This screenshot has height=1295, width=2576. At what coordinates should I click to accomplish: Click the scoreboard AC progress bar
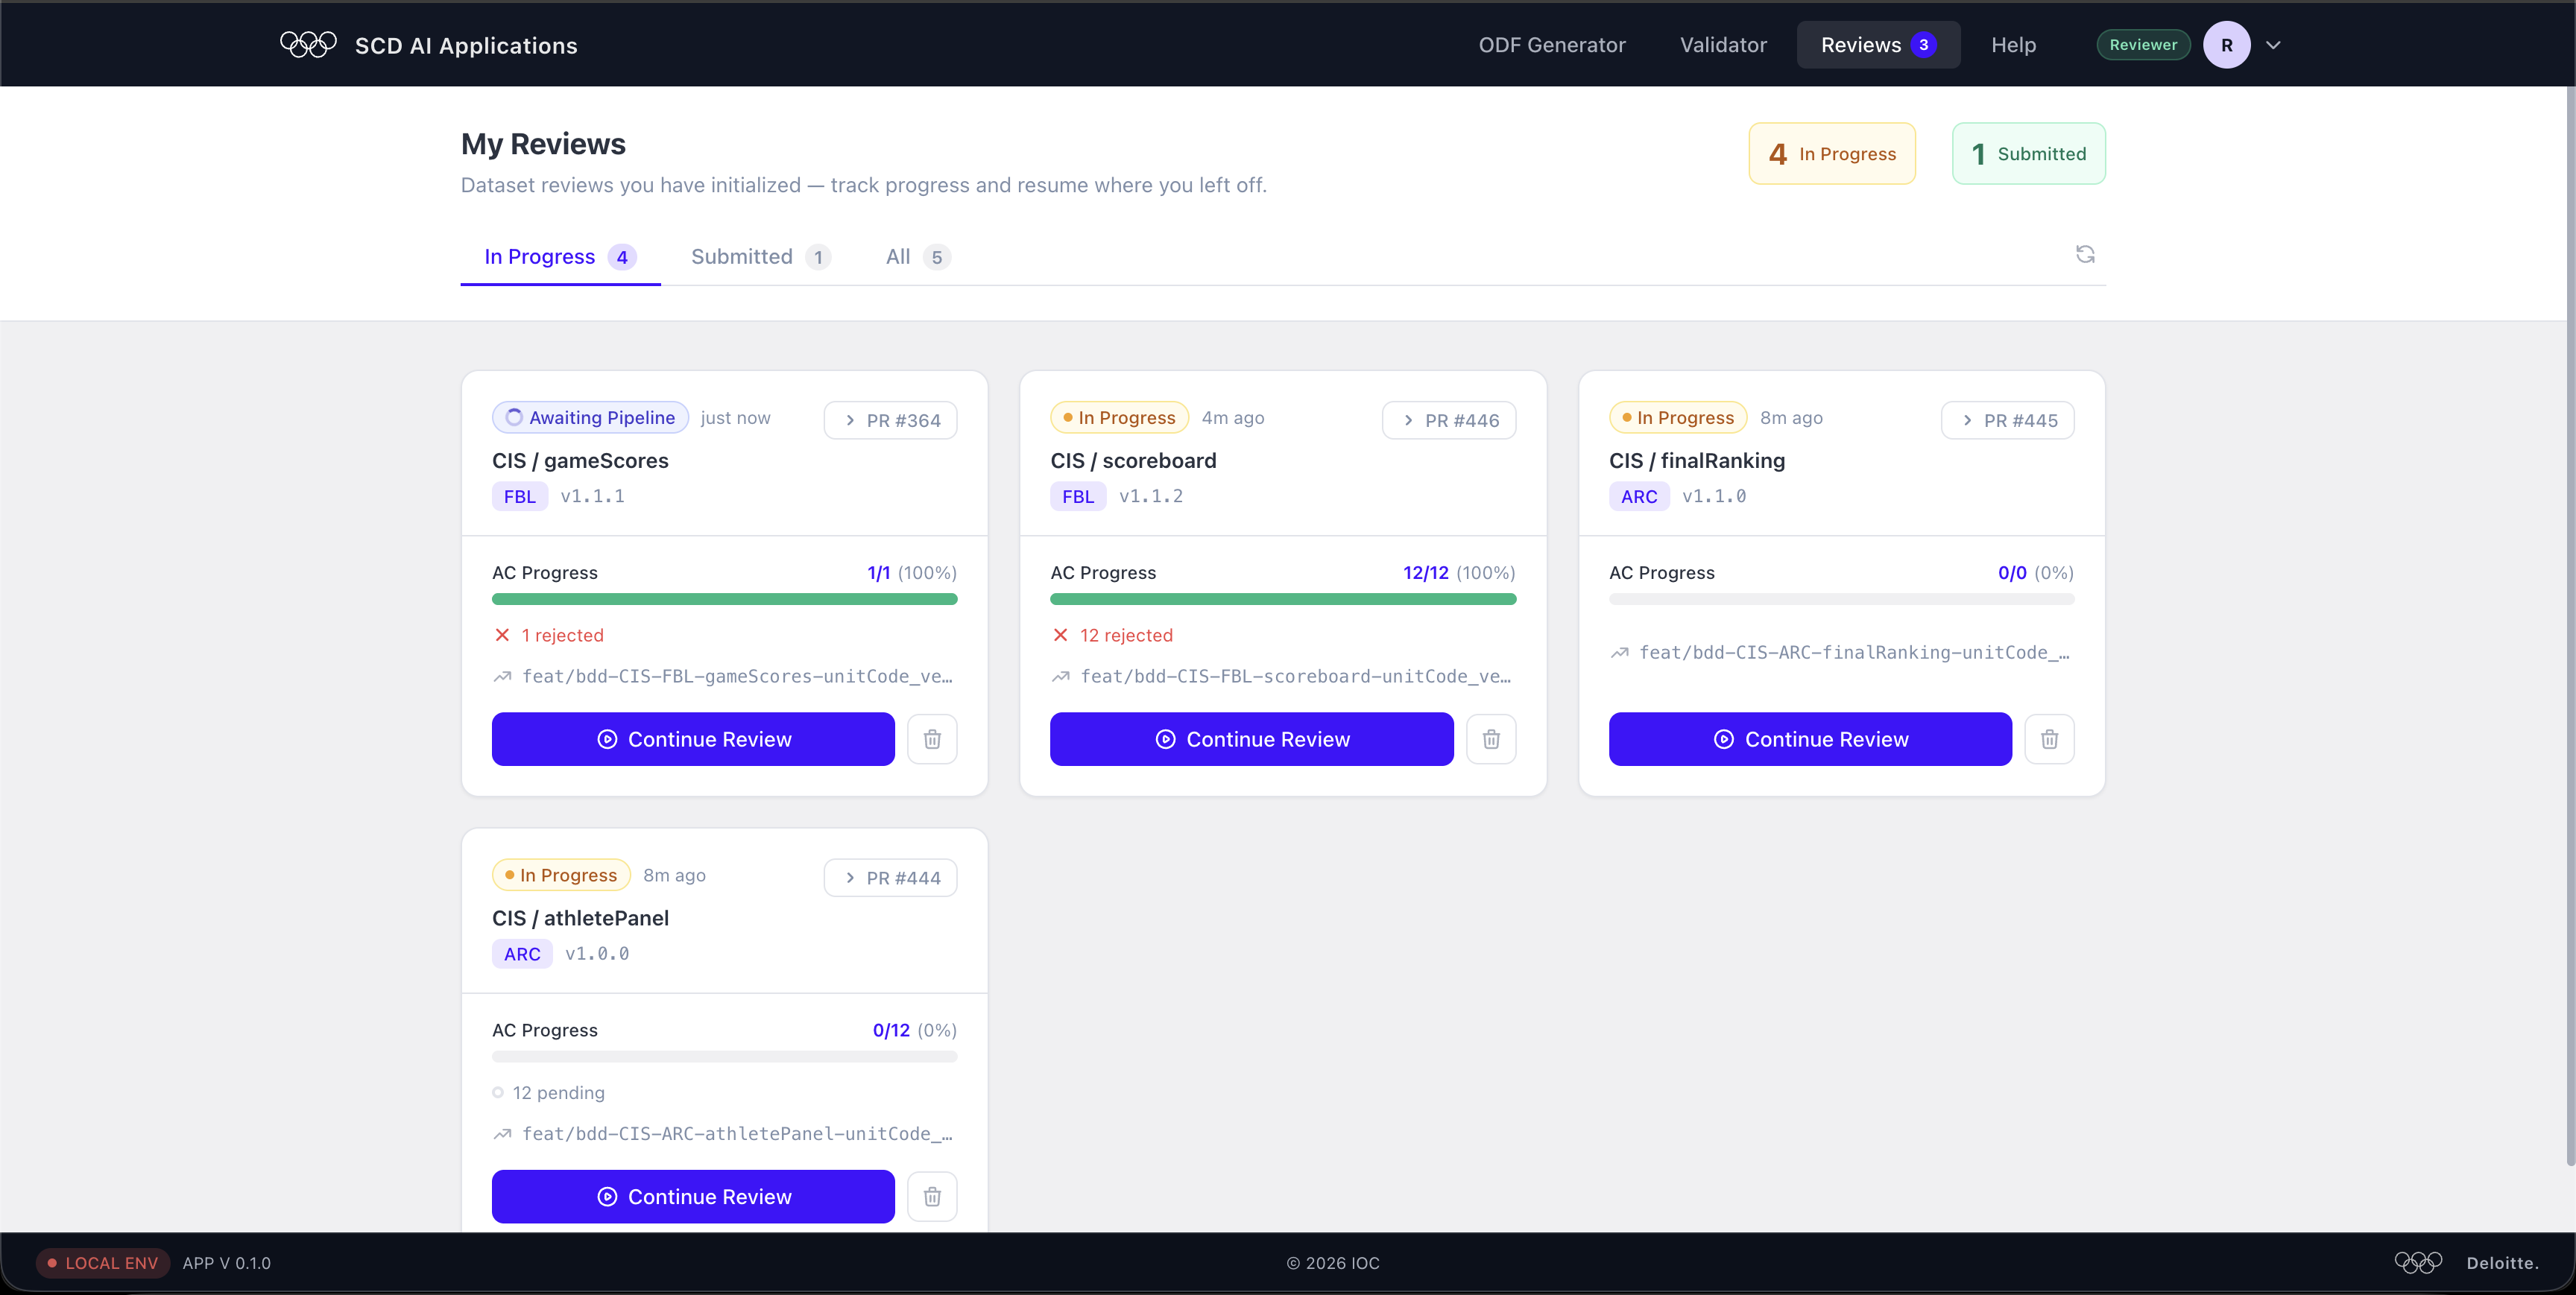[x=1283, y=599]
